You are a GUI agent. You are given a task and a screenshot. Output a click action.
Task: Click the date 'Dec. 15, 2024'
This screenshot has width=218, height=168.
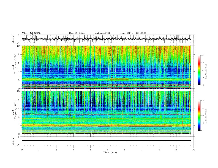click(77, 33)
